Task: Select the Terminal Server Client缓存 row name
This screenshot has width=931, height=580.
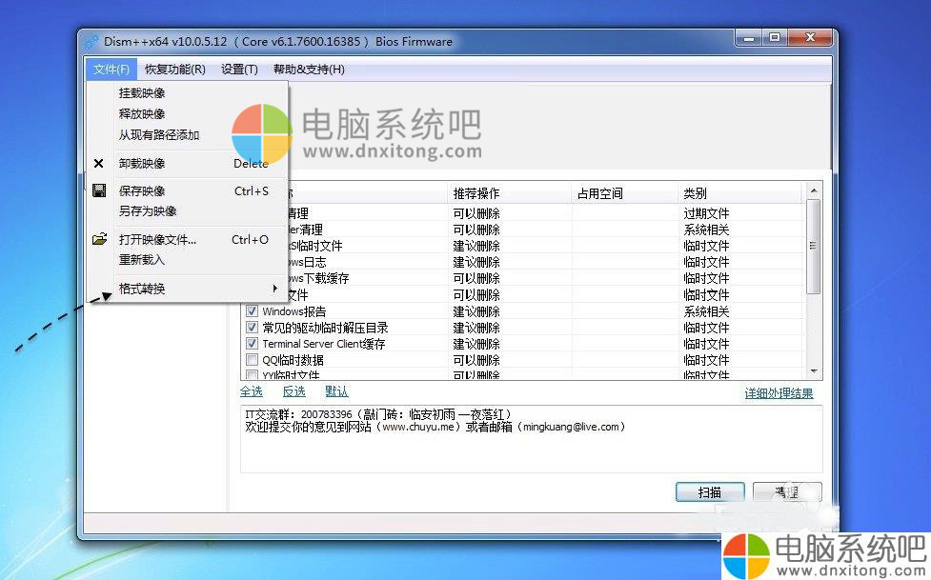Action: point(324,344)
